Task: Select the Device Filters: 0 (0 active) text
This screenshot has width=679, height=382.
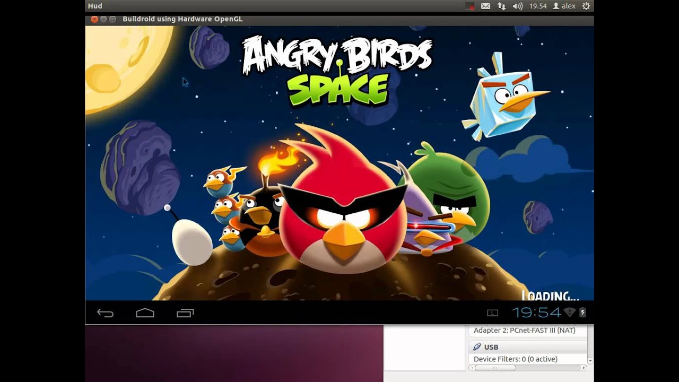Action: (x=516, y=359)
